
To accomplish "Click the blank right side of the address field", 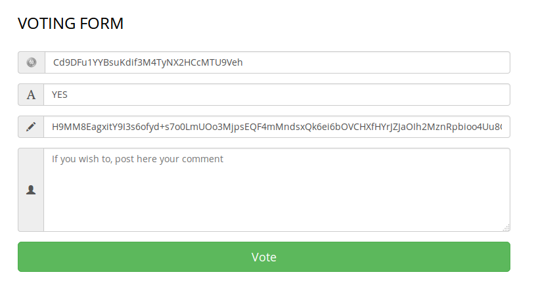I will tap(376, 62).
